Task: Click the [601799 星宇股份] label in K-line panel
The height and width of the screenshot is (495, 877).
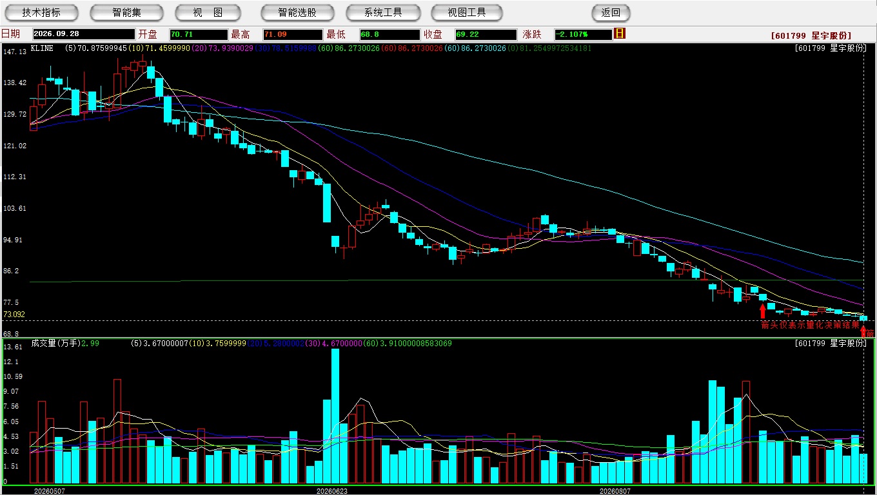Action: pos(831,48)
